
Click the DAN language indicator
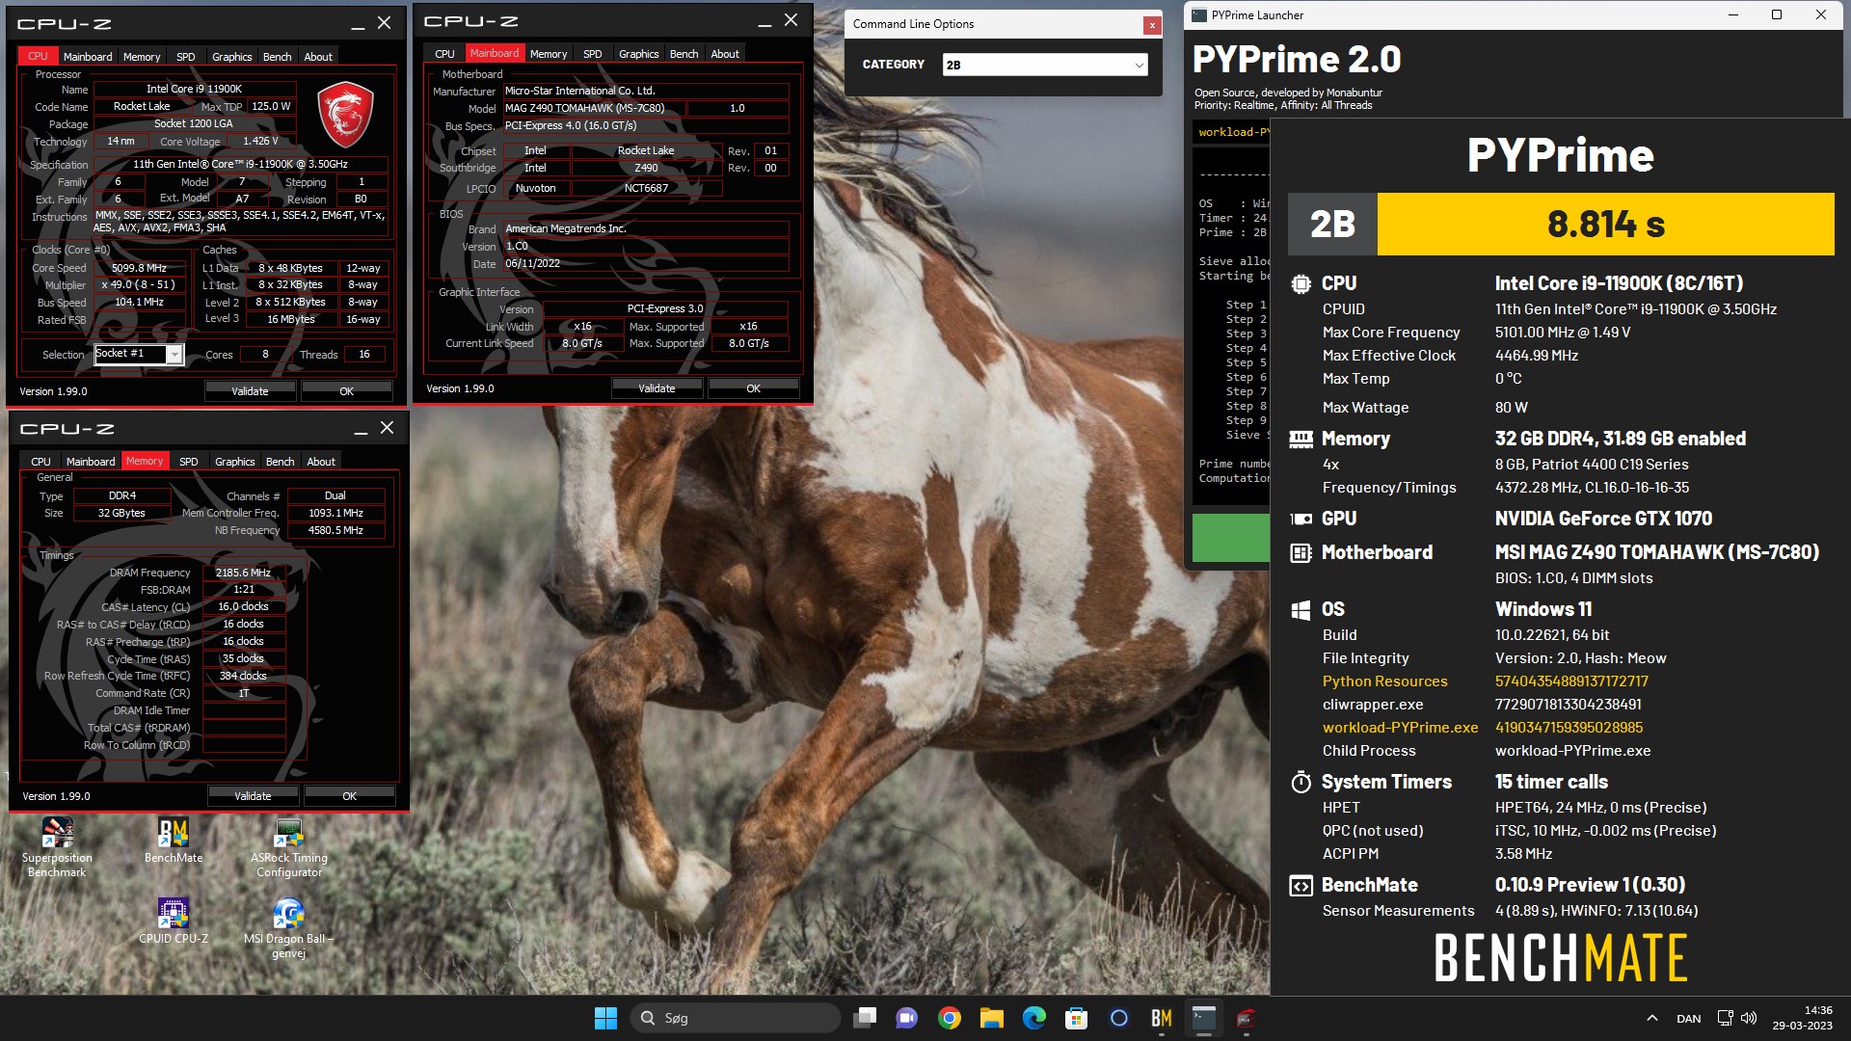pyautogui.click(x=1688, y=1019)
